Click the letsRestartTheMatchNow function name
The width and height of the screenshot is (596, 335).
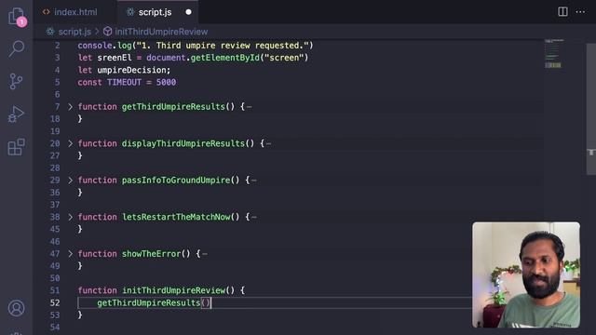tap(176, 217)
